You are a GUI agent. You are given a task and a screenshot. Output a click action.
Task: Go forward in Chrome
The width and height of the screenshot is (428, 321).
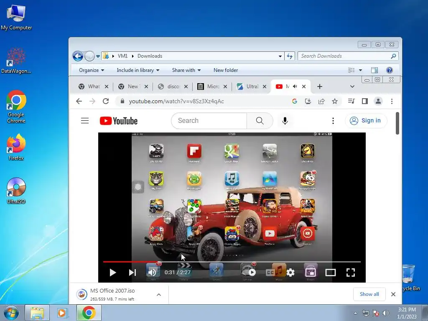pyautogui.click(x=92, y=101)
